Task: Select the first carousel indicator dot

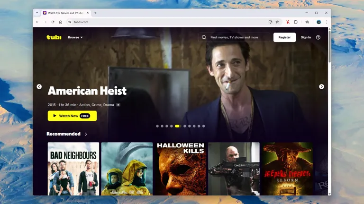Action: (157, 126)
